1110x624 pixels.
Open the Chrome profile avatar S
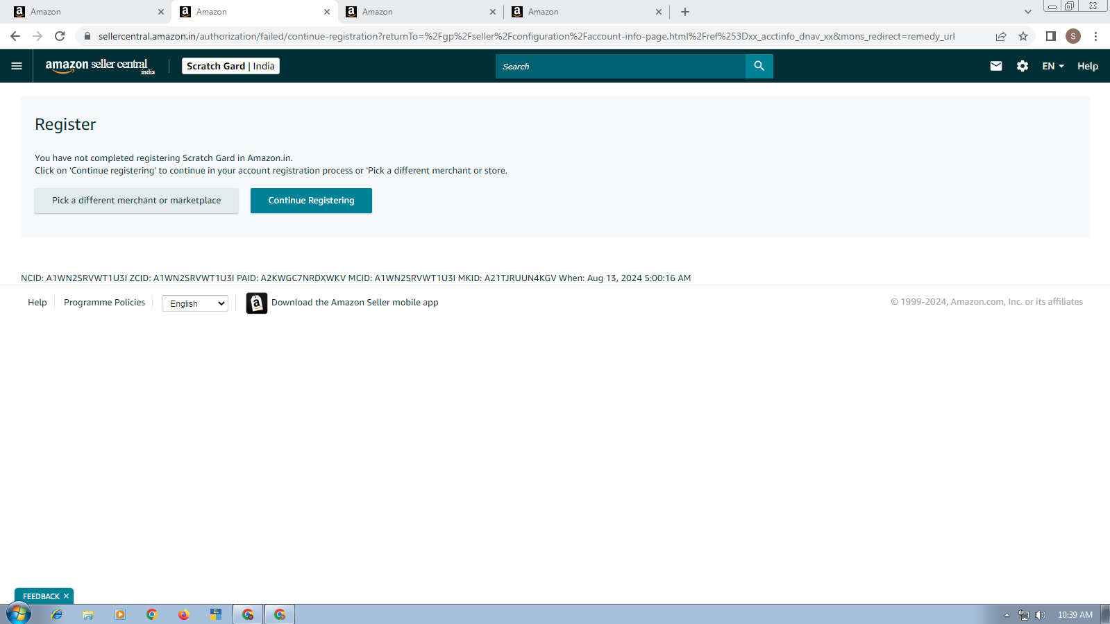pos(1073,36)
